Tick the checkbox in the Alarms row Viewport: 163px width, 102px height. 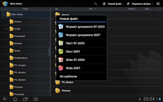(x=159, y=14)
